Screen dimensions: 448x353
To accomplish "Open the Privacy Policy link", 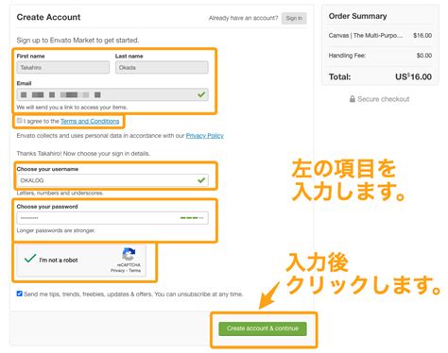I will tap(204, 136).
